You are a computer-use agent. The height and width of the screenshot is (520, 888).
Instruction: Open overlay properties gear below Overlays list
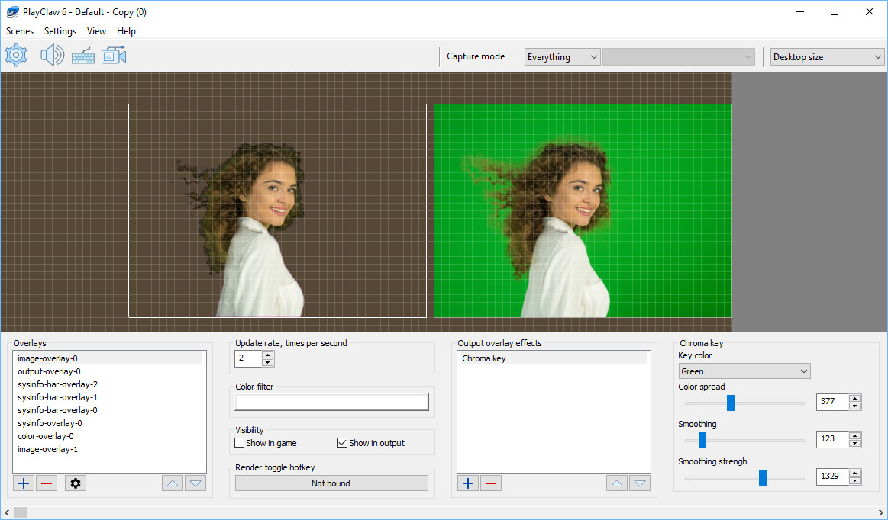[x=75, y=483]
